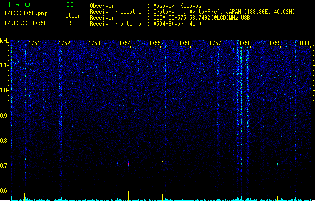Click the Receiving Location label
The image size is (316, 201).
pos(117,12)
